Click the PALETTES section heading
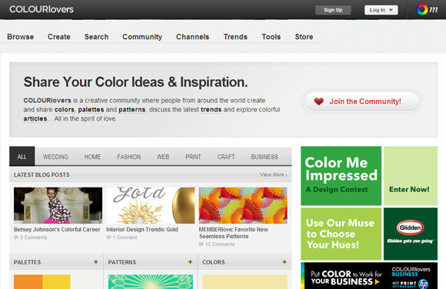The height and width of the screenshot is (289, 446). tap(28, 262)
